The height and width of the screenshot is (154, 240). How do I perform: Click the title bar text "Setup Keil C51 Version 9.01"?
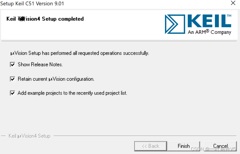tap(32, 3)
